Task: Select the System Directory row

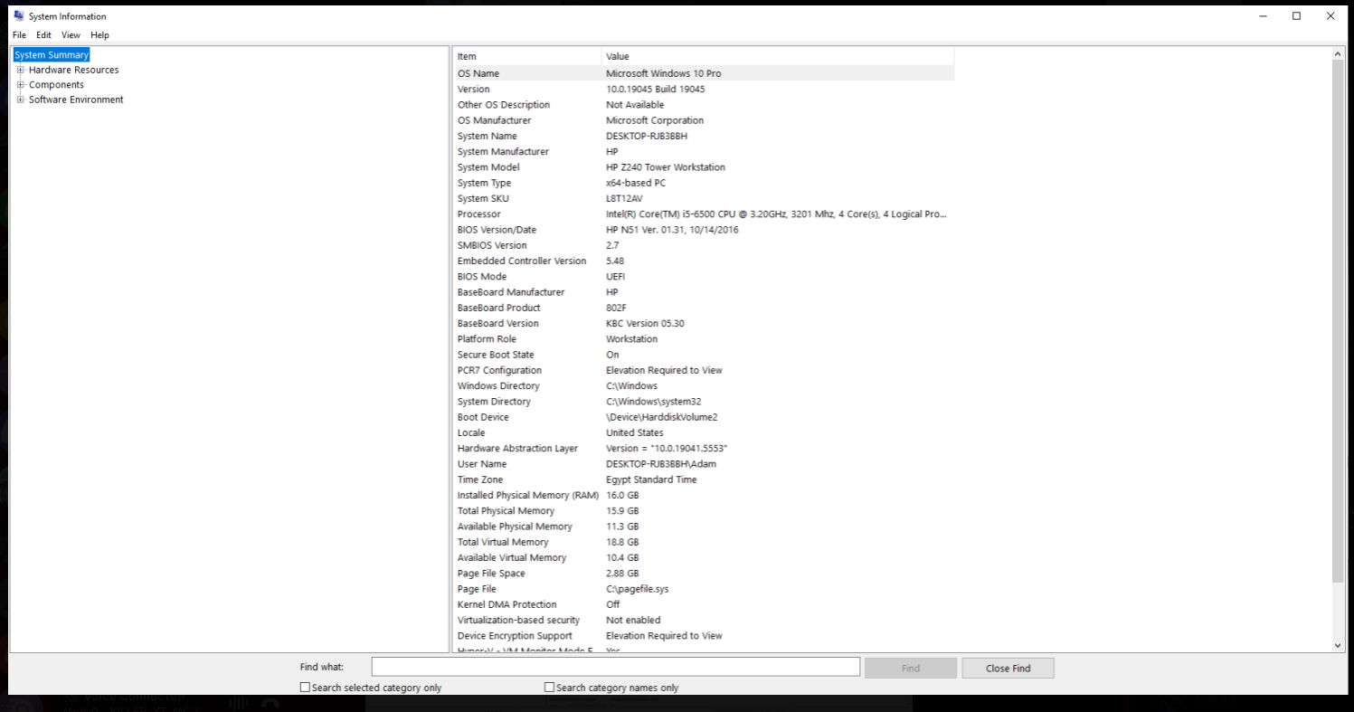Action: (x=704, y=402)
